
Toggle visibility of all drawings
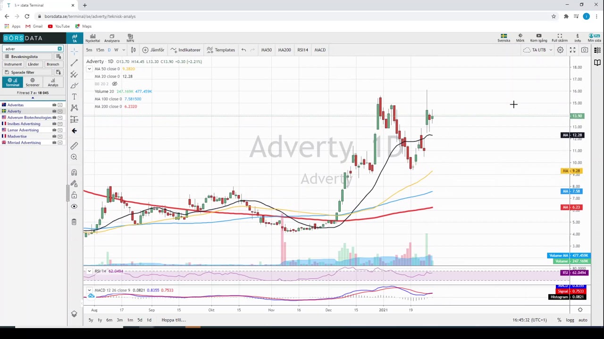74,206
